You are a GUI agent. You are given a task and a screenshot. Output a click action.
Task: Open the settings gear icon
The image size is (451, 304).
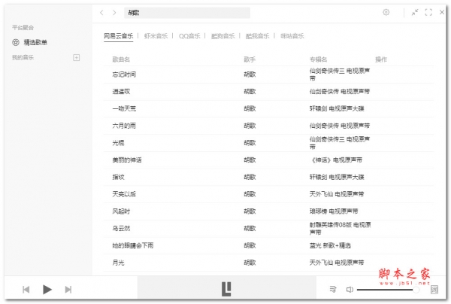pyautogui.click(x=386, y=12)
